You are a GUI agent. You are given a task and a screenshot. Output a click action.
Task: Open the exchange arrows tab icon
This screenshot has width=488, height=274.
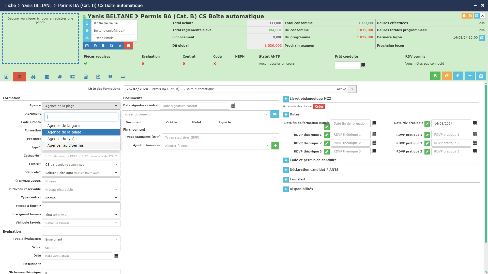click(x=123, y=77)
